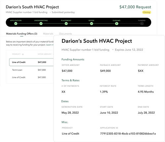The width and height of the screenshot is (165, 142).
Task: Select the Closing step 5 marker
Action: click(x=116, y=24)
